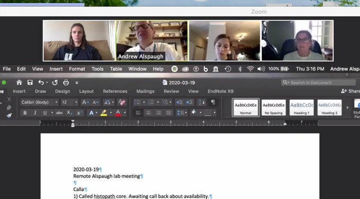The height and width of the screenshot is (199, 360).
Task: Click the Share icon button
Action: (350, 91)
